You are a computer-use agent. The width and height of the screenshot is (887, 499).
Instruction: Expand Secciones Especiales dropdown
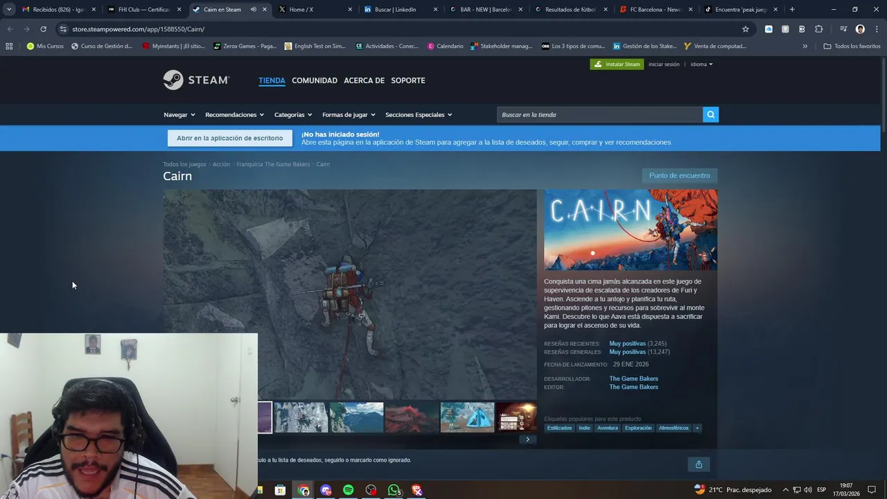pyautogui.click(x=419, y=114)
